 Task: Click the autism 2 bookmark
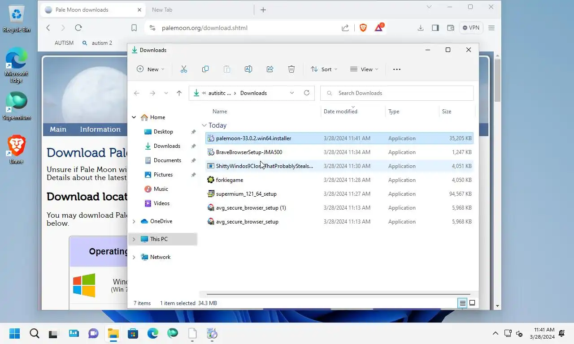(97, 43)
